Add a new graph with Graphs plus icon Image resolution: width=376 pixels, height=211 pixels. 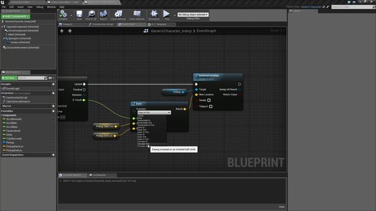click(53, 84)
